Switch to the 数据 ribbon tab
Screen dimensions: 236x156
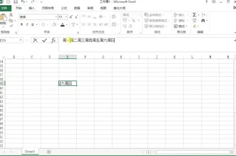(77, 8)
